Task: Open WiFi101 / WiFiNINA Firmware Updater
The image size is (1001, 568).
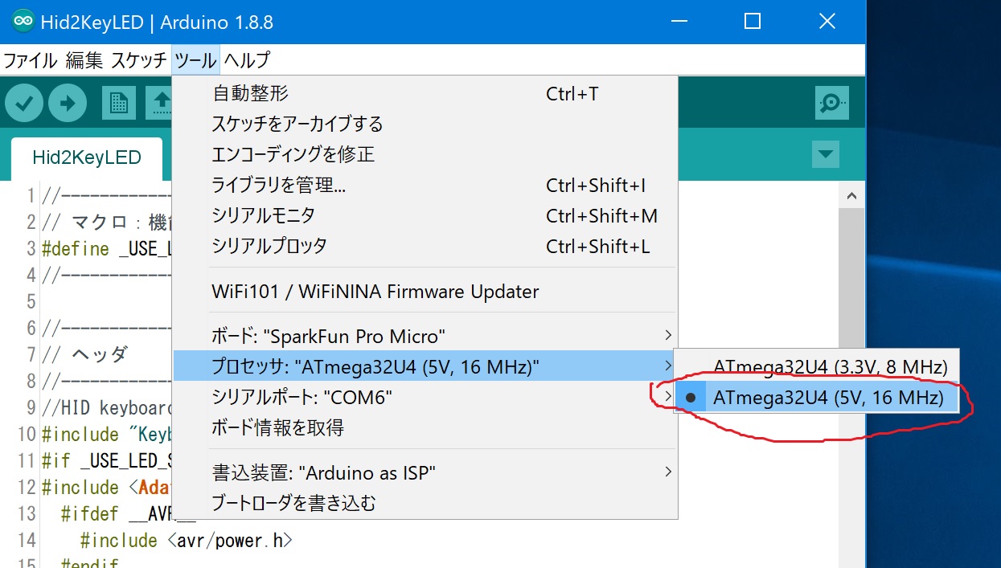Action: [425, 292]
